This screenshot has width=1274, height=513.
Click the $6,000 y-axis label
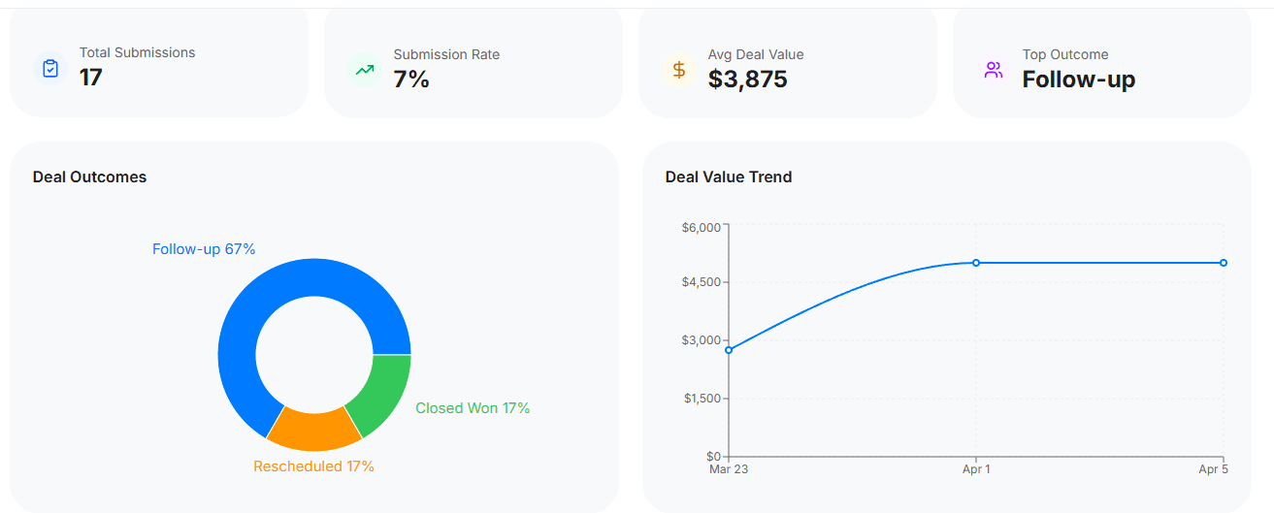pos(702,228)
